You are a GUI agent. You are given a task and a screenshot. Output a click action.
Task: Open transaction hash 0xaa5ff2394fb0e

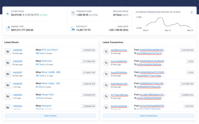(x=120, y=73)
